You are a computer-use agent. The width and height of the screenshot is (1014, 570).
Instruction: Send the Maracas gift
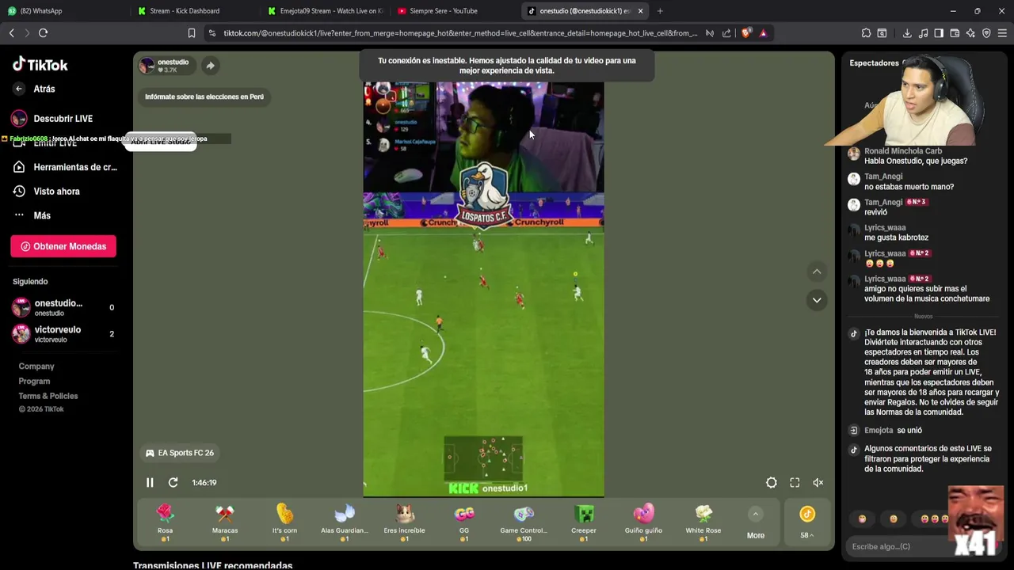coord(225,522)
